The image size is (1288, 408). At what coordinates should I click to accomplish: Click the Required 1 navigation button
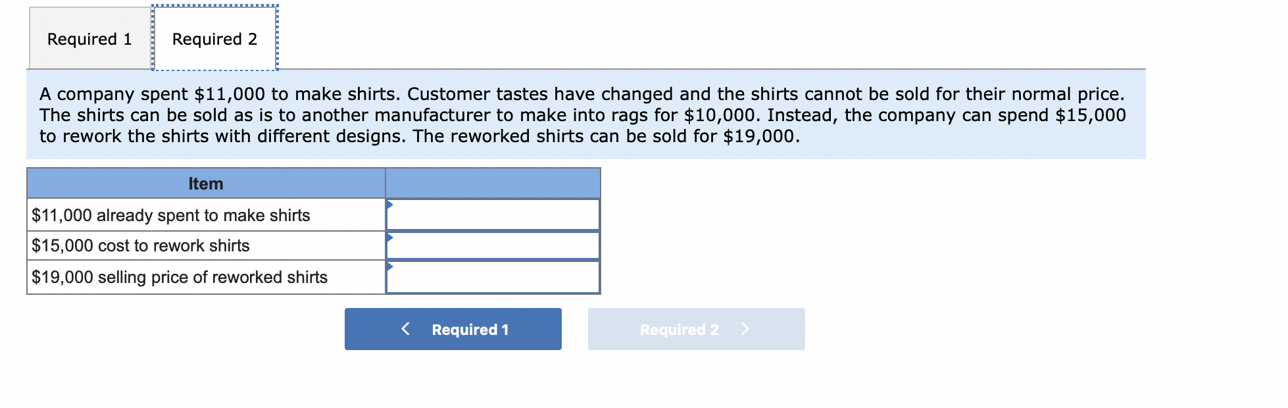453,329
